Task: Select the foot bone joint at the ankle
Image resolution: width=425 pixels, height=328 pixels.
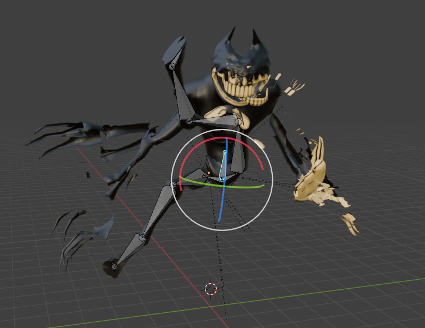Action: click(x=115, y=267)
